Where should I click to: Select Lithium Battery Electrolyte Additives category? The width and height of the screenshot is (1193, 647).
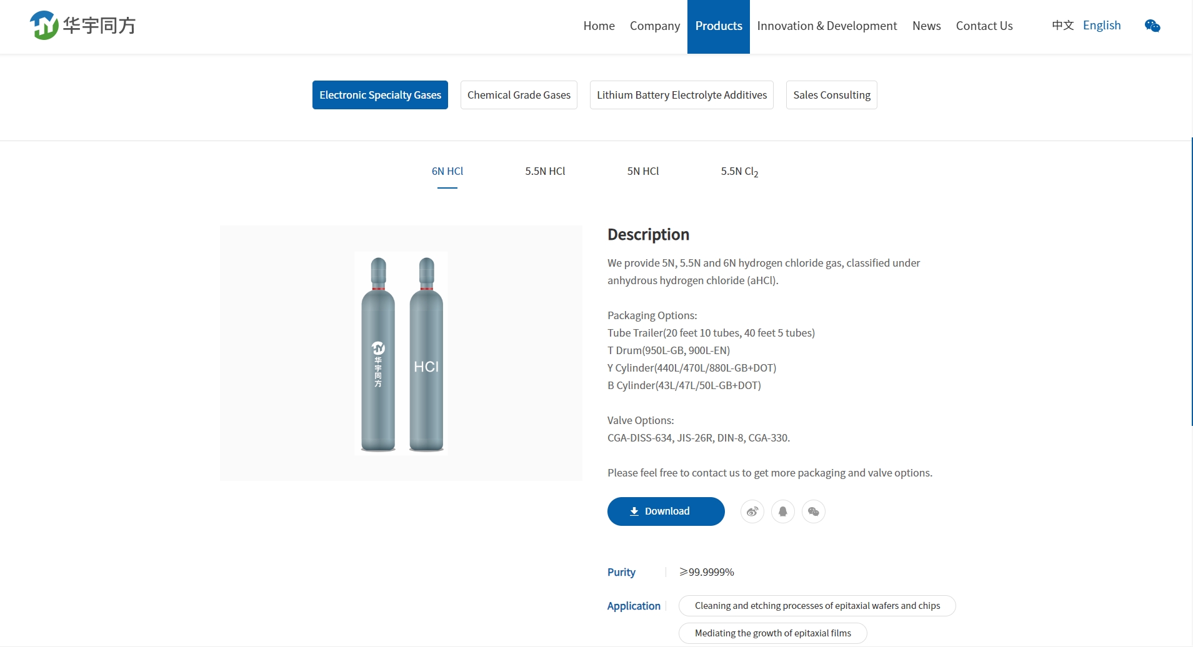[x=681, y=95]
